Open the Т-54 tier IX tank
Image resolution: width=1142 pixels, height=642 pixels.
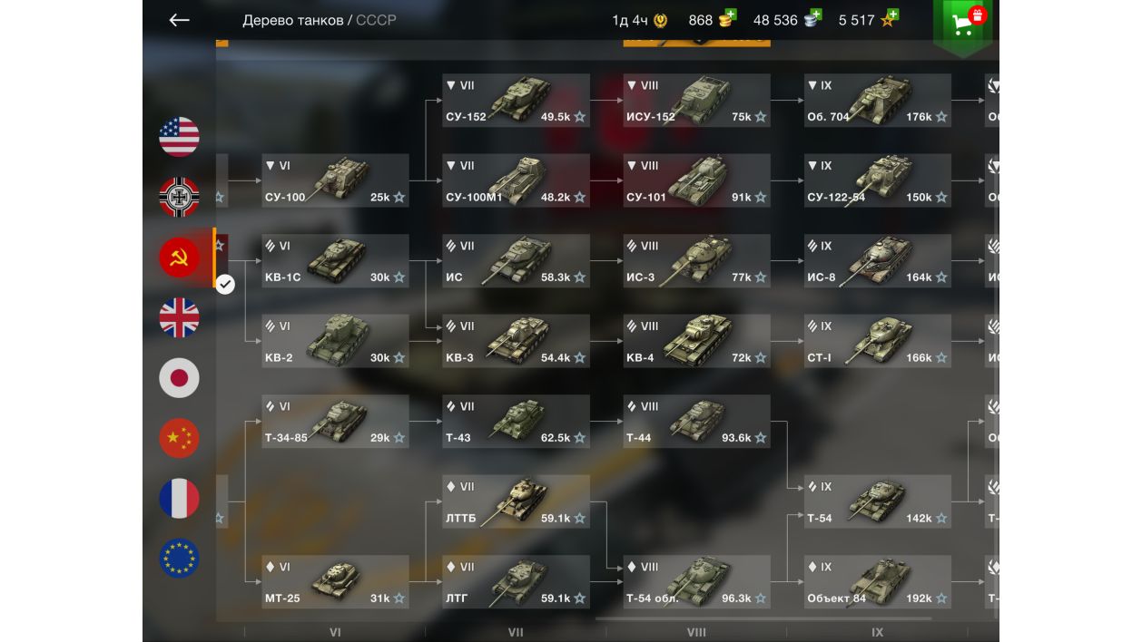click(x=877, y=501)
